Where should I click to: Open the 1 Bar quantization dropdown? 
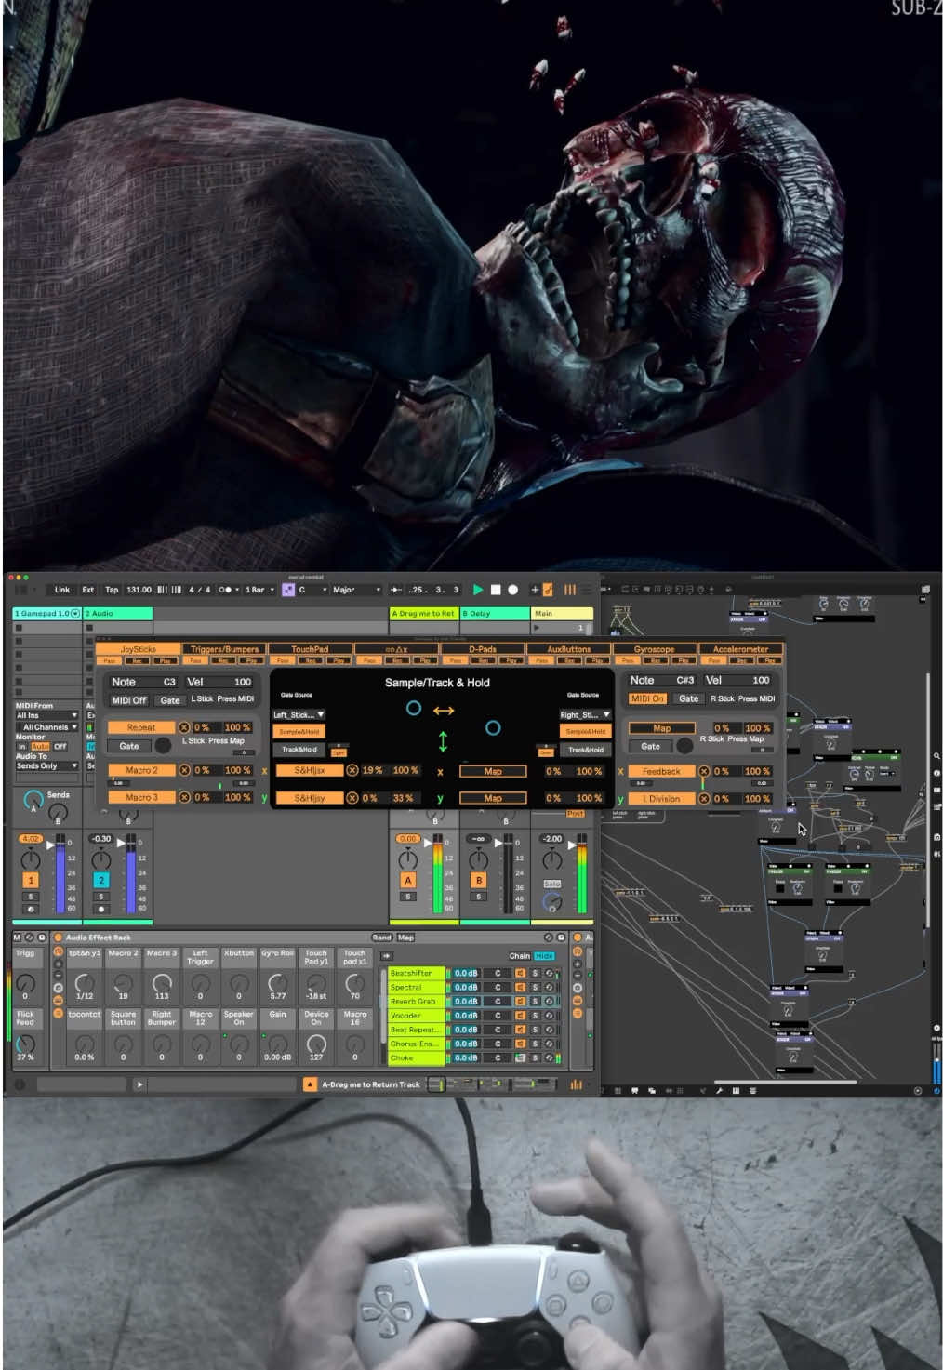point(259,590)
